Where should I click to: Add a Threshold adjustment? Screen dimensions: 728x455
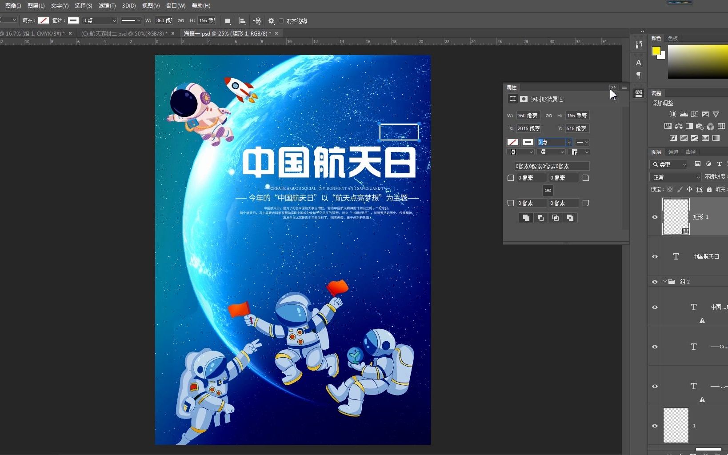click(694, 138)
